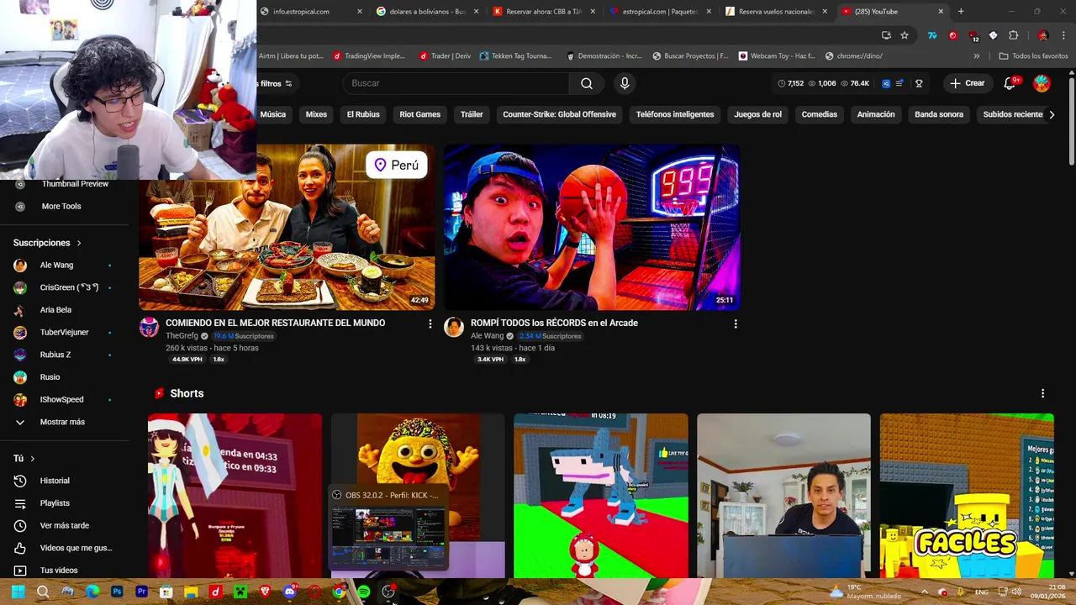Open options menu for Ale Wang video
Viewport: 1076px width, 605px height.
click(x=736, y=324)
